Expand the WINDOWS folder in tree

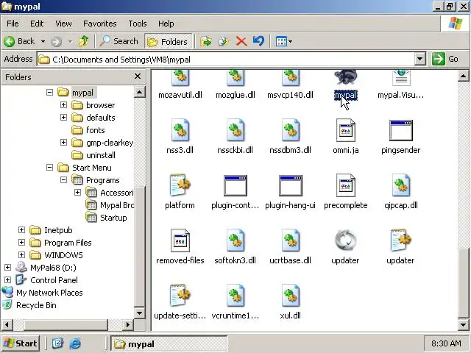click(x=21, y=255)
